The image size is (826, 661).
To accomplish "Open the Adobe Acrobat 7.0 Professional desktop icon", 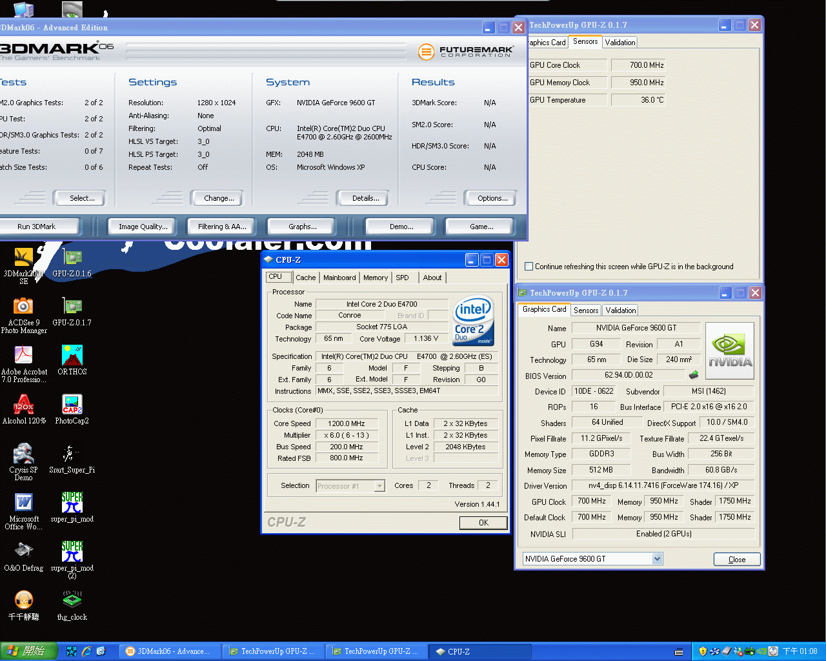I will (x=24, y=356).
